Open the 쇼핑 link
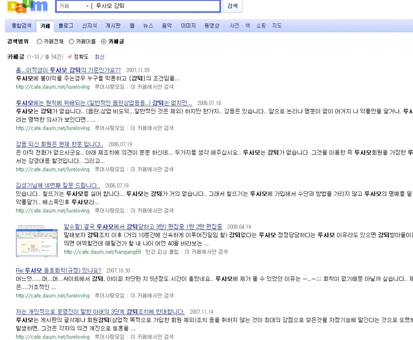This screenshot has height=340, width=413. click(x=261, y=25)
